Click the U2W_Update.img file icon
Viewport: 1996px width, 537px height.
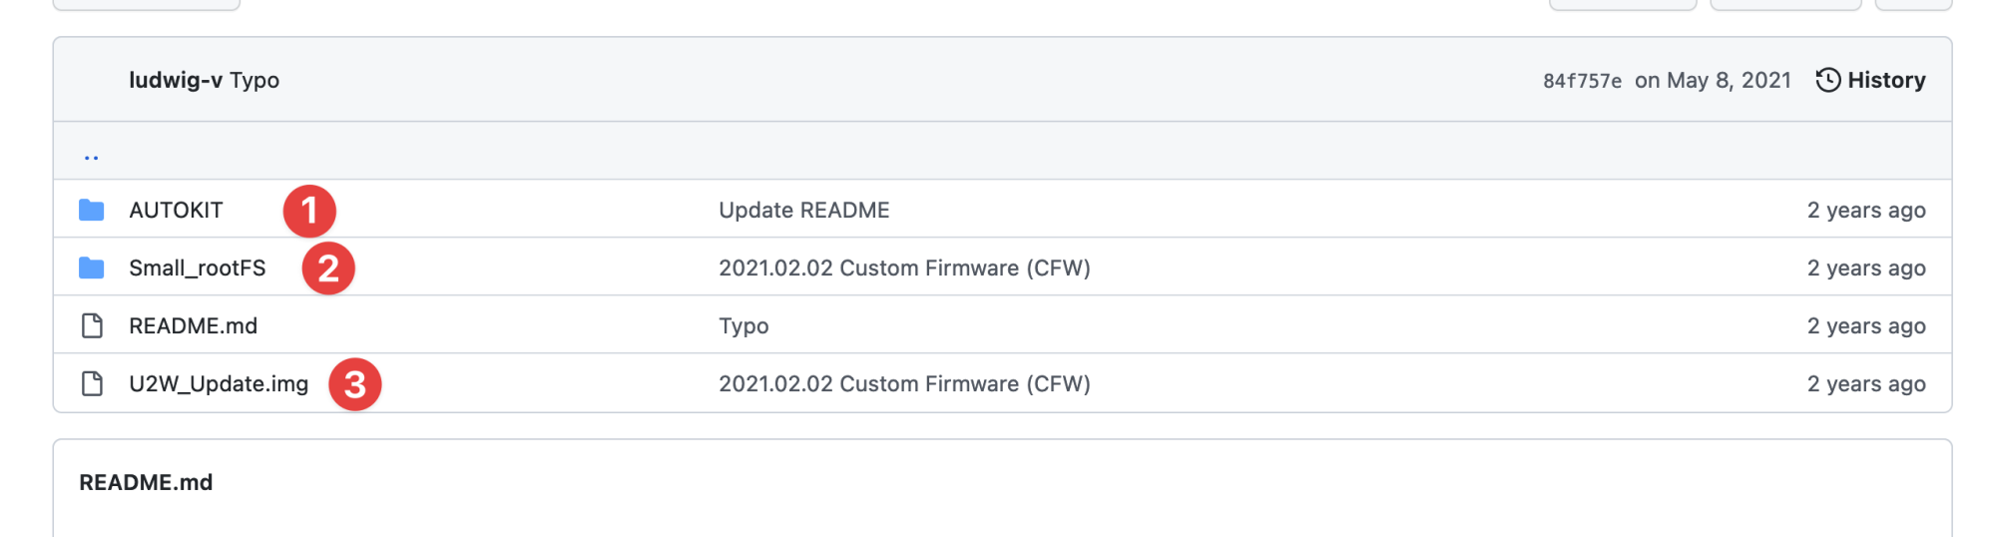pos(92,383)
